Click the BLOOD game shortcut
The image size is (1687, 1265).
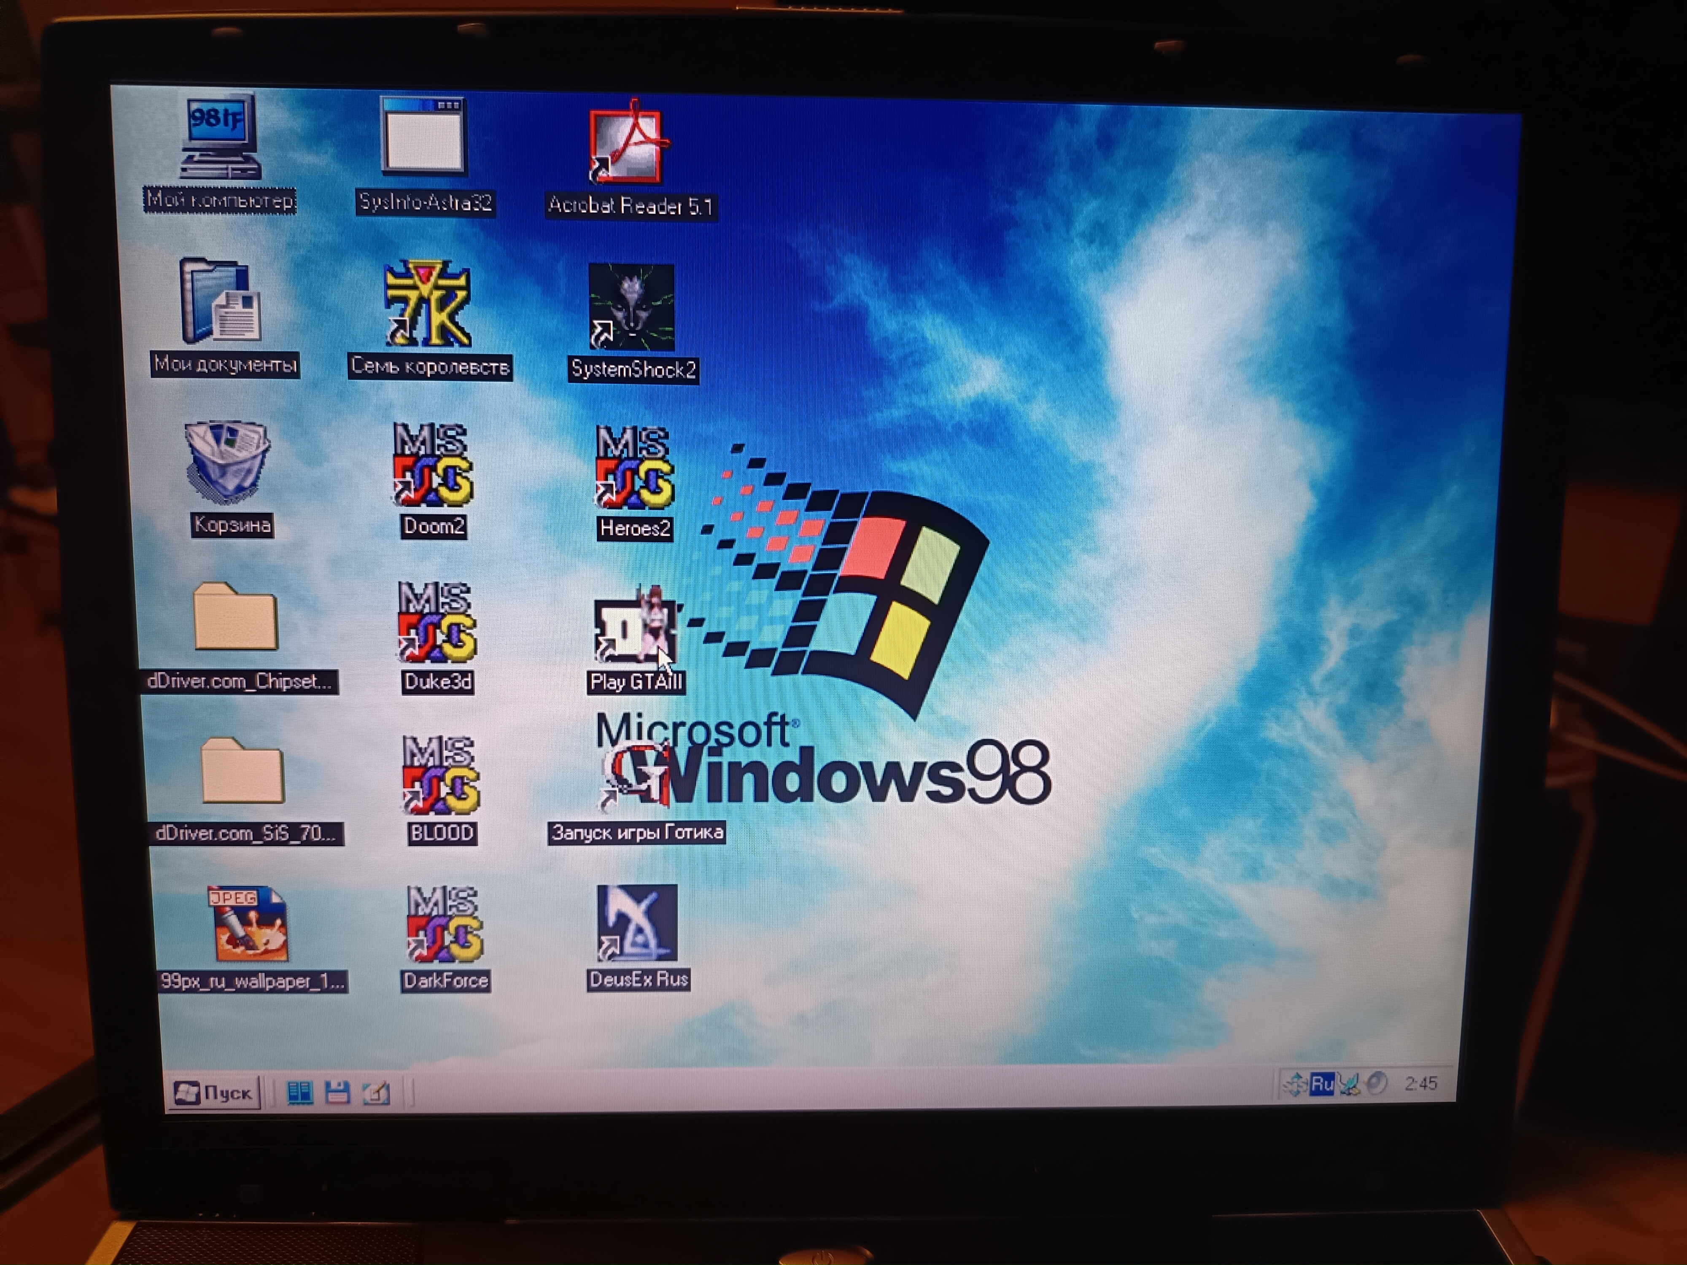tap(440, 776)
